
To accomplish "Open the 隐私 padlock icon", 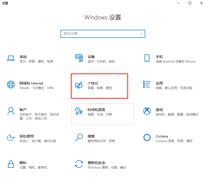I will [11, 164].
